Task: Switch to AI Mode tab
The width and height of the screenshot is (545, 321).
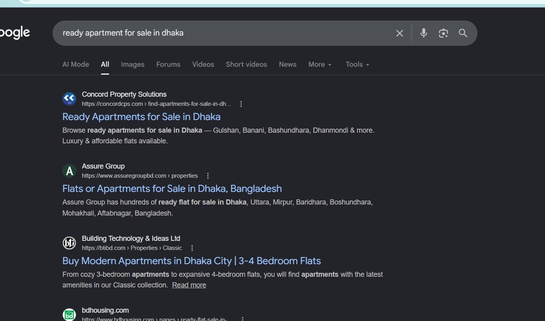Action: [76, 64]
